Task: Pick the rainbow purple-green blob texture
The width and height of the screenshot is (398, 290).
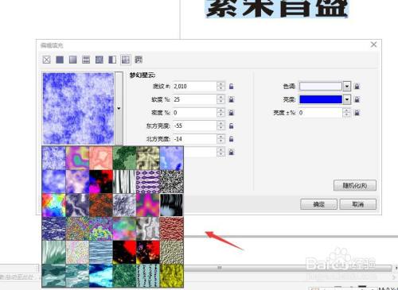Action: tap(77, 158)
